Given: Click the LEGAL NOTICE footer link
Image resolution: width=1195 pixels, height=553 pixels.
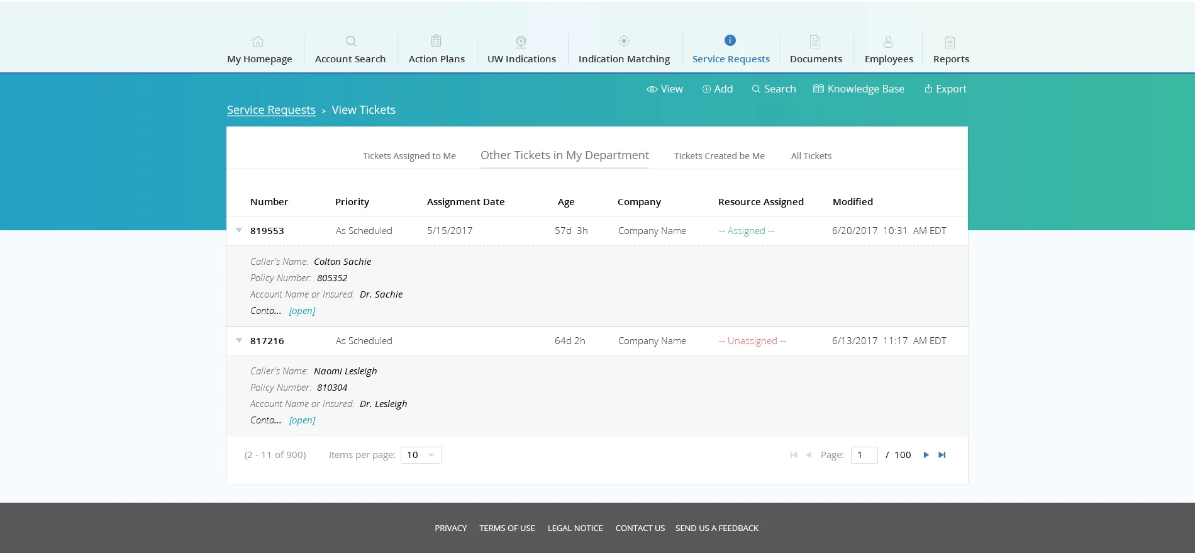Looking at the screenshot, I should pyautogui.click(x=575, y=528).
